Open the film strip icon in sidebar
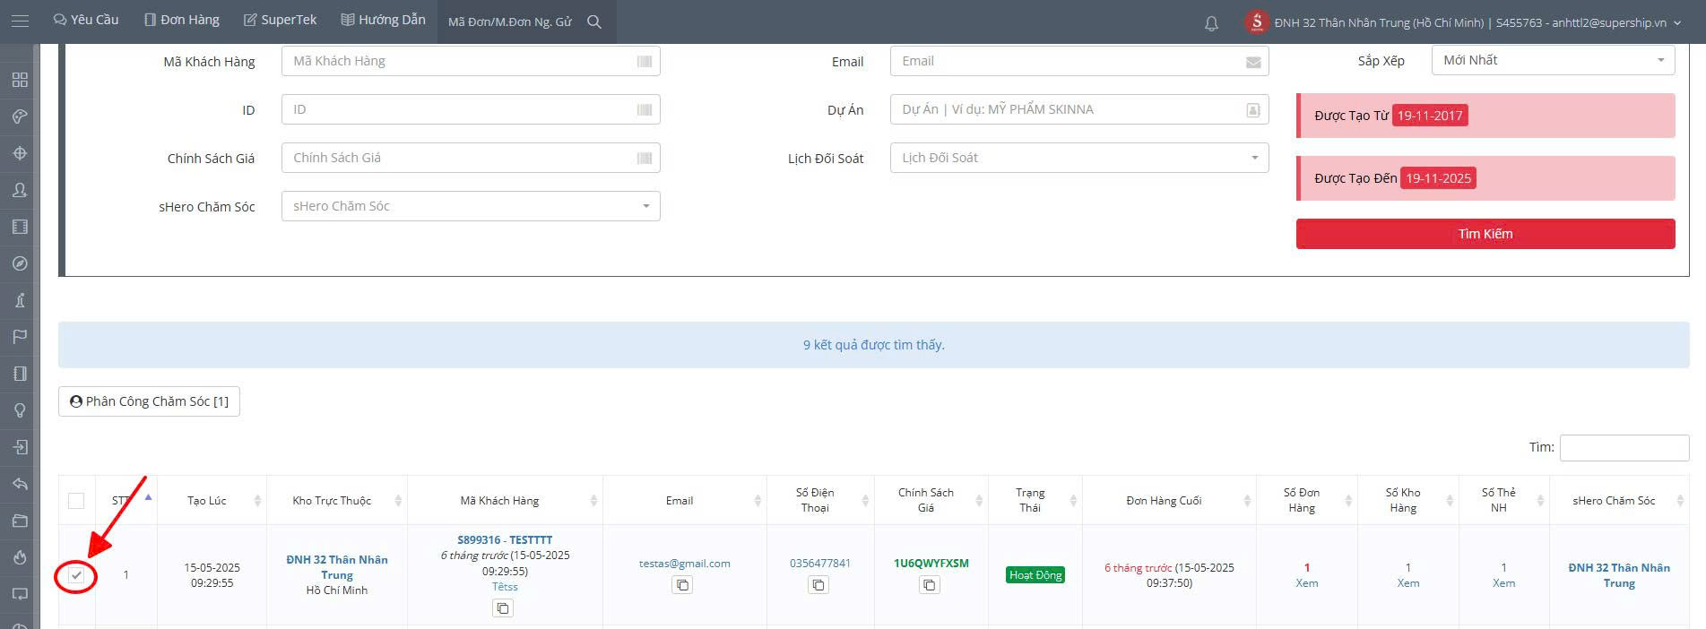 click(20, 227)
